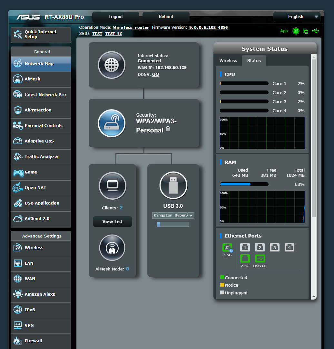Switch to the Wireless tab in System Status
Image resolution: width=334 pixels, height=349 pixels.
click(x=228, y=60)
